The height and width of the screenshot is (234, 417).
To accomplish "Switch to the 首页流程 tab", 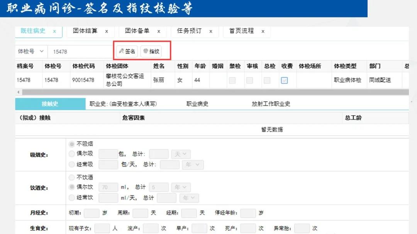I will click(x=241, y=31).
